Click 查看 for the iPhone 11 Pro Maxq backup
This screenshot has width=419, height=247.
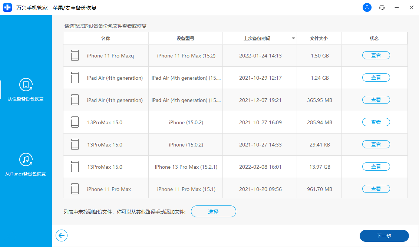pyautogui.click(x=376, y=55)
